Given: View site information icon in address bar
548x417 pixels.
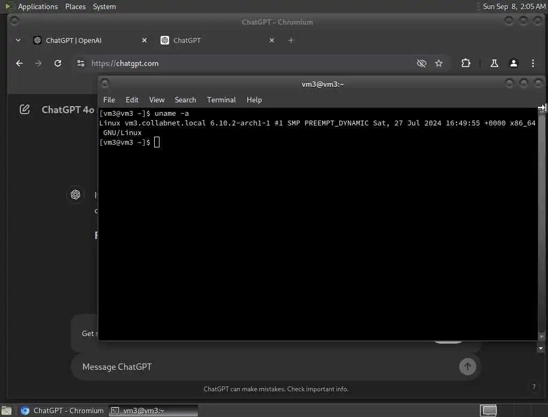Looking at the screenshot, I should click(81, 63).
